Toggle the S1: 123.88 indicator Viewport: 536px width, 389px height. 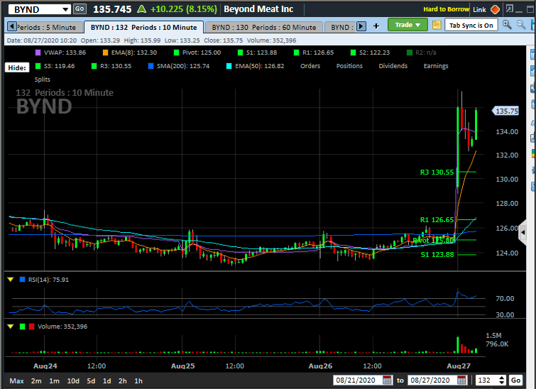pyautogui.click(x=258, y=53)
